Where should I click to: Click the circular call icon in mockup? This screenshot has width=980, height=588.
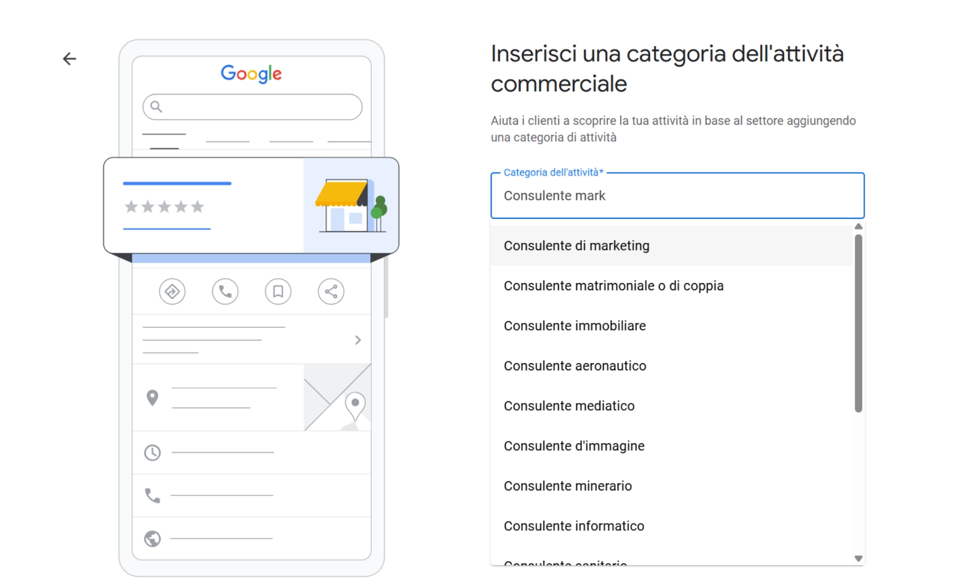(x=225, y=292)
